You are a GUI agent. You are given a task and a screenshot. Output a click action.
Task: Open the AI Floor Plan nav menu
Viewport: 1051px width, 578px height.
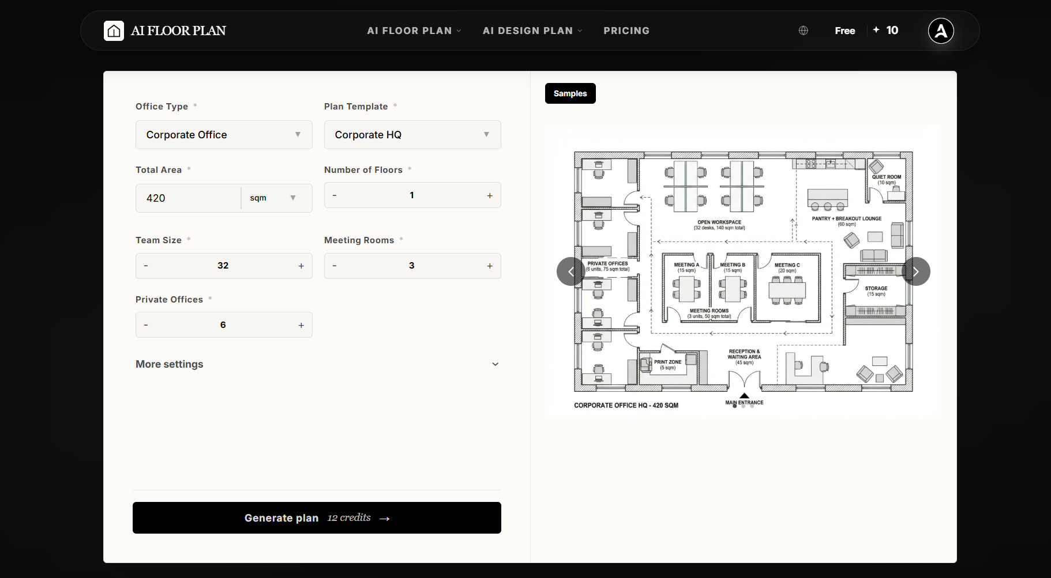pyautogui.click(x=414, y=31)
